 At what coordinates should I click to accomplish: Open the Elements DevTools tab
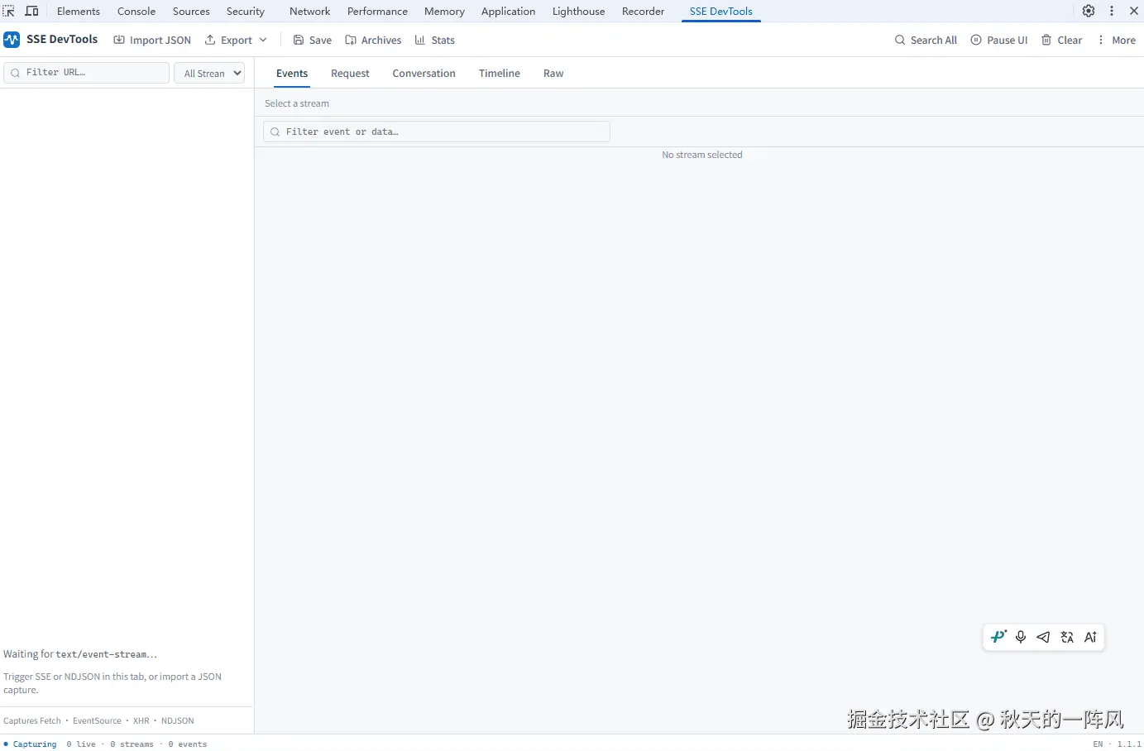pyautogui.click(x=79, y=11)
